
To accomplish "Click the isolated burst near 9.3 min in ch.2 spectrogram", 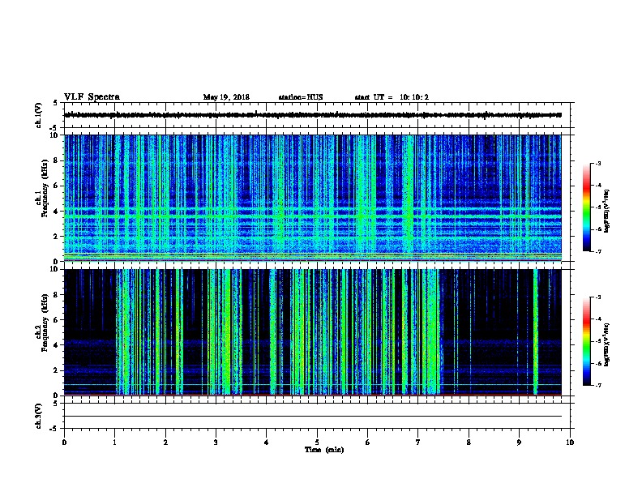I will pyautogui.click(x=535, y=331).
